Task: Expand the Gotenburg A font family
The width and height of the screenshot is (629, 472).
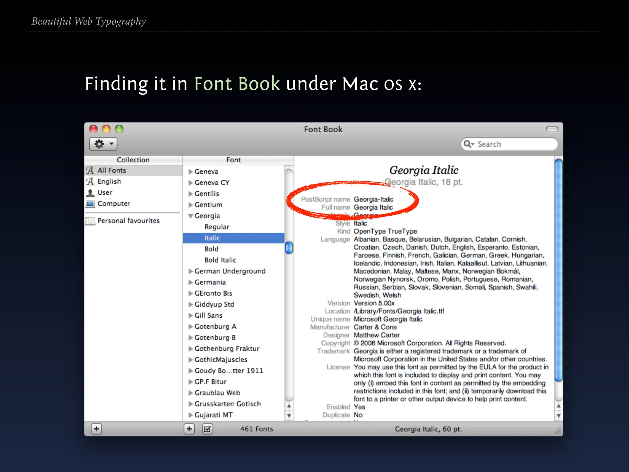Action: 191,326
